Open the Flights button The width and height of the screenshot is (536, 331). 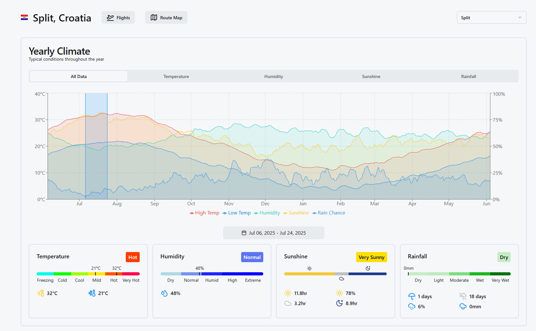tap(118, 18)
